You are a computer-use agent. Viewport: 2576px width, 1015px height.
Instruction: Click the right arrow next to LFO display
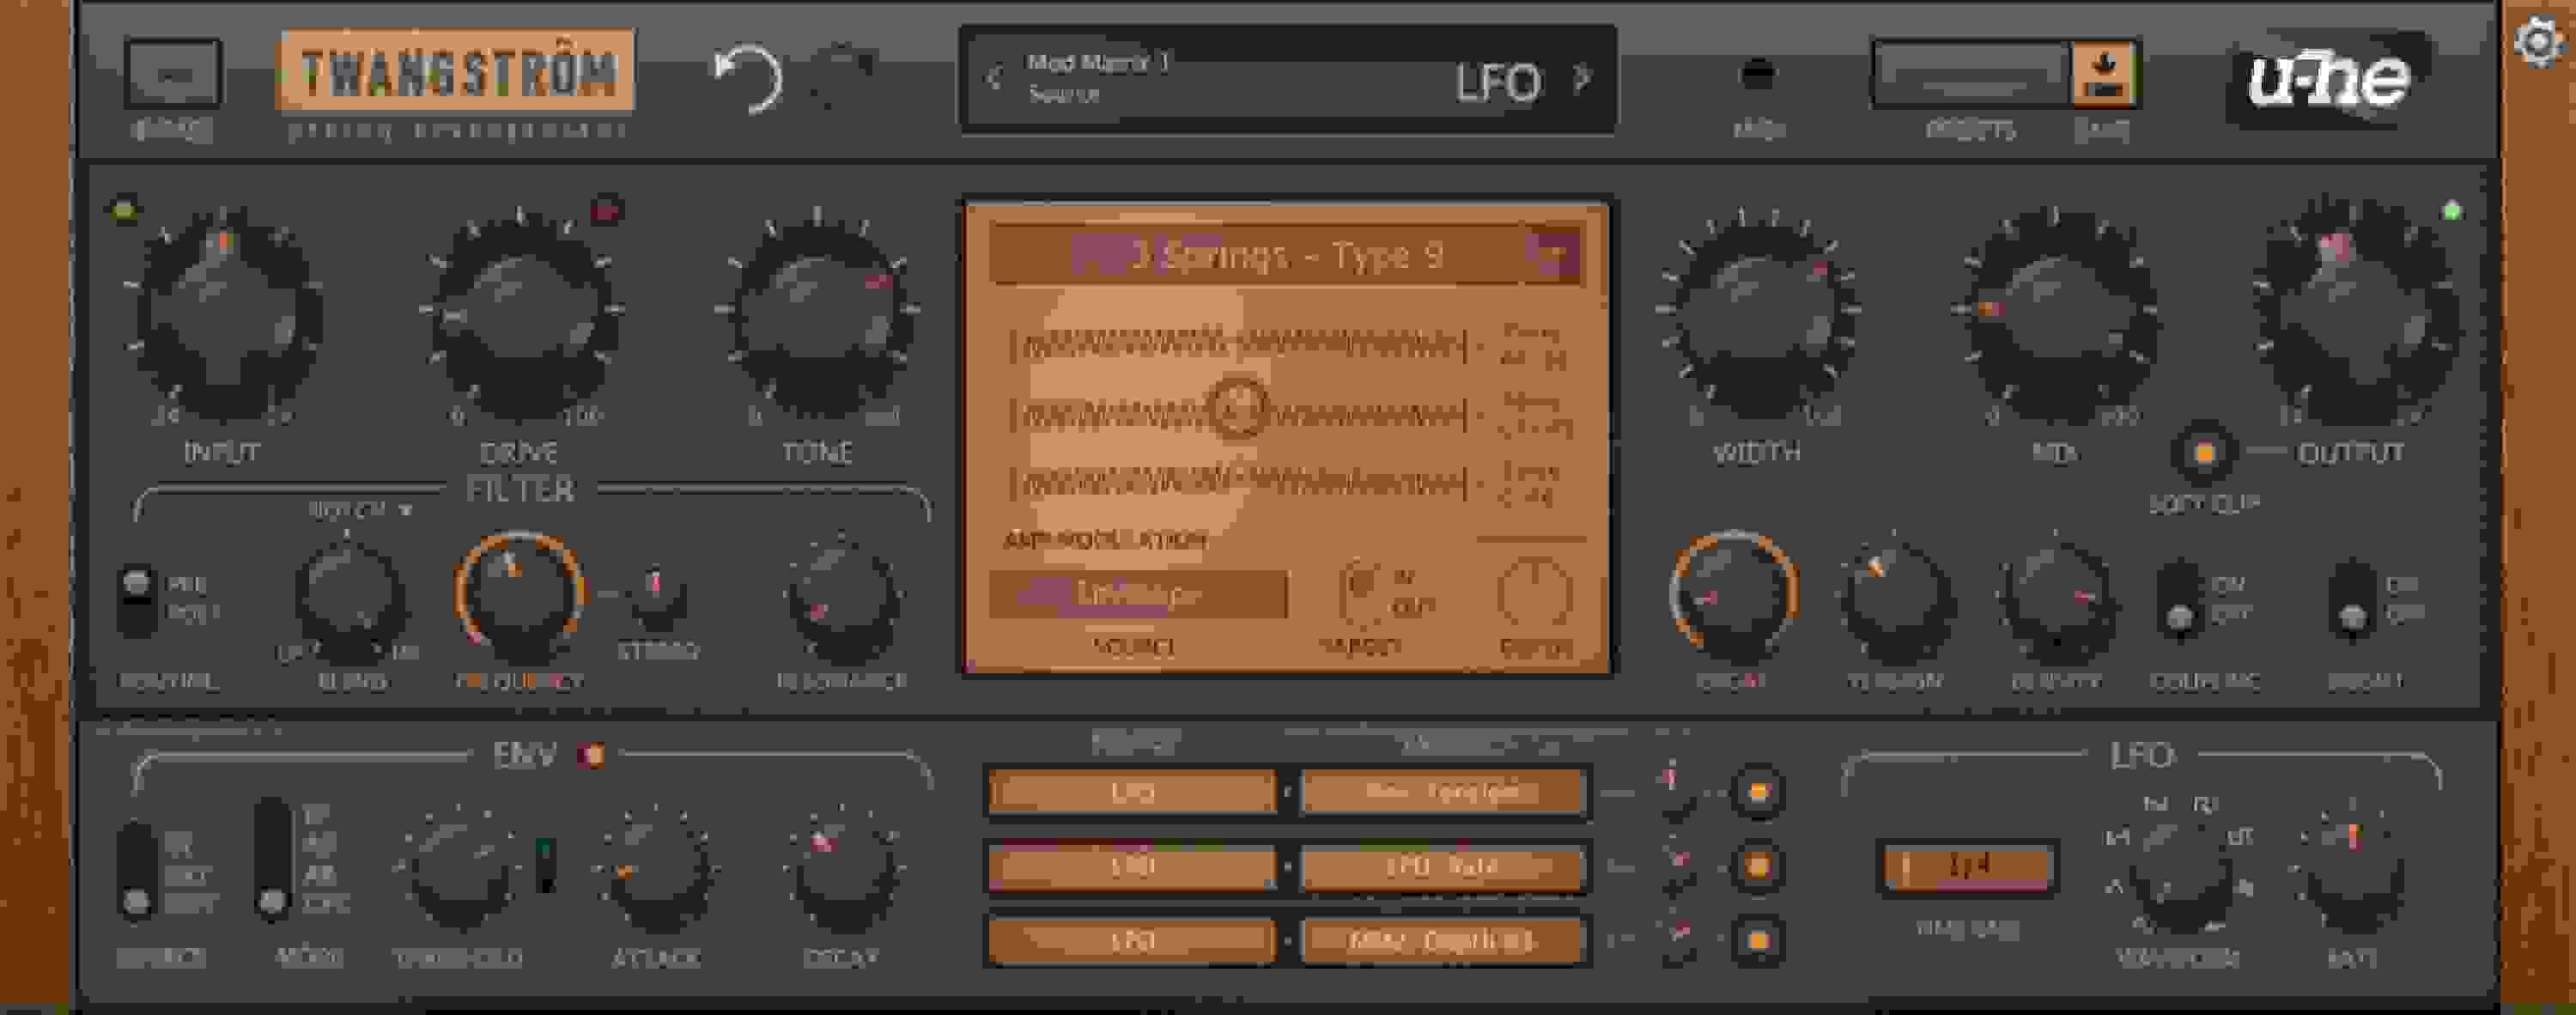[1585, 80]
